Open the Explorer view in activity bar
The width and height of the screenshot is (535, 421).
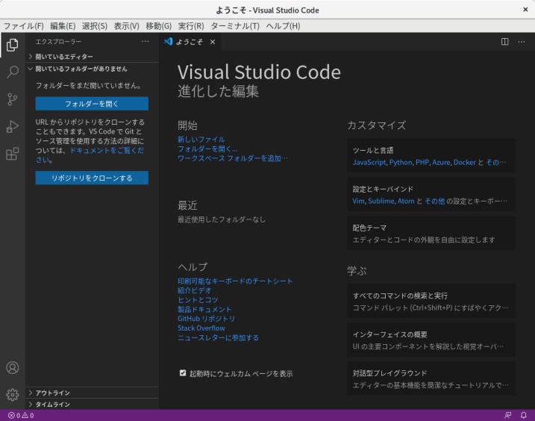click(12, 45)
